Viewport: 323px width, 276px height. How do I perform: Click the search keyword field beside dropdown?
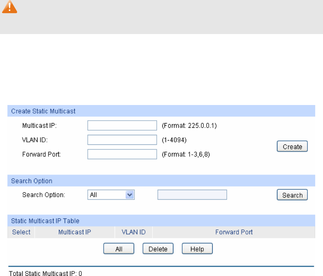pyautogui.click(x=192, y=195)
